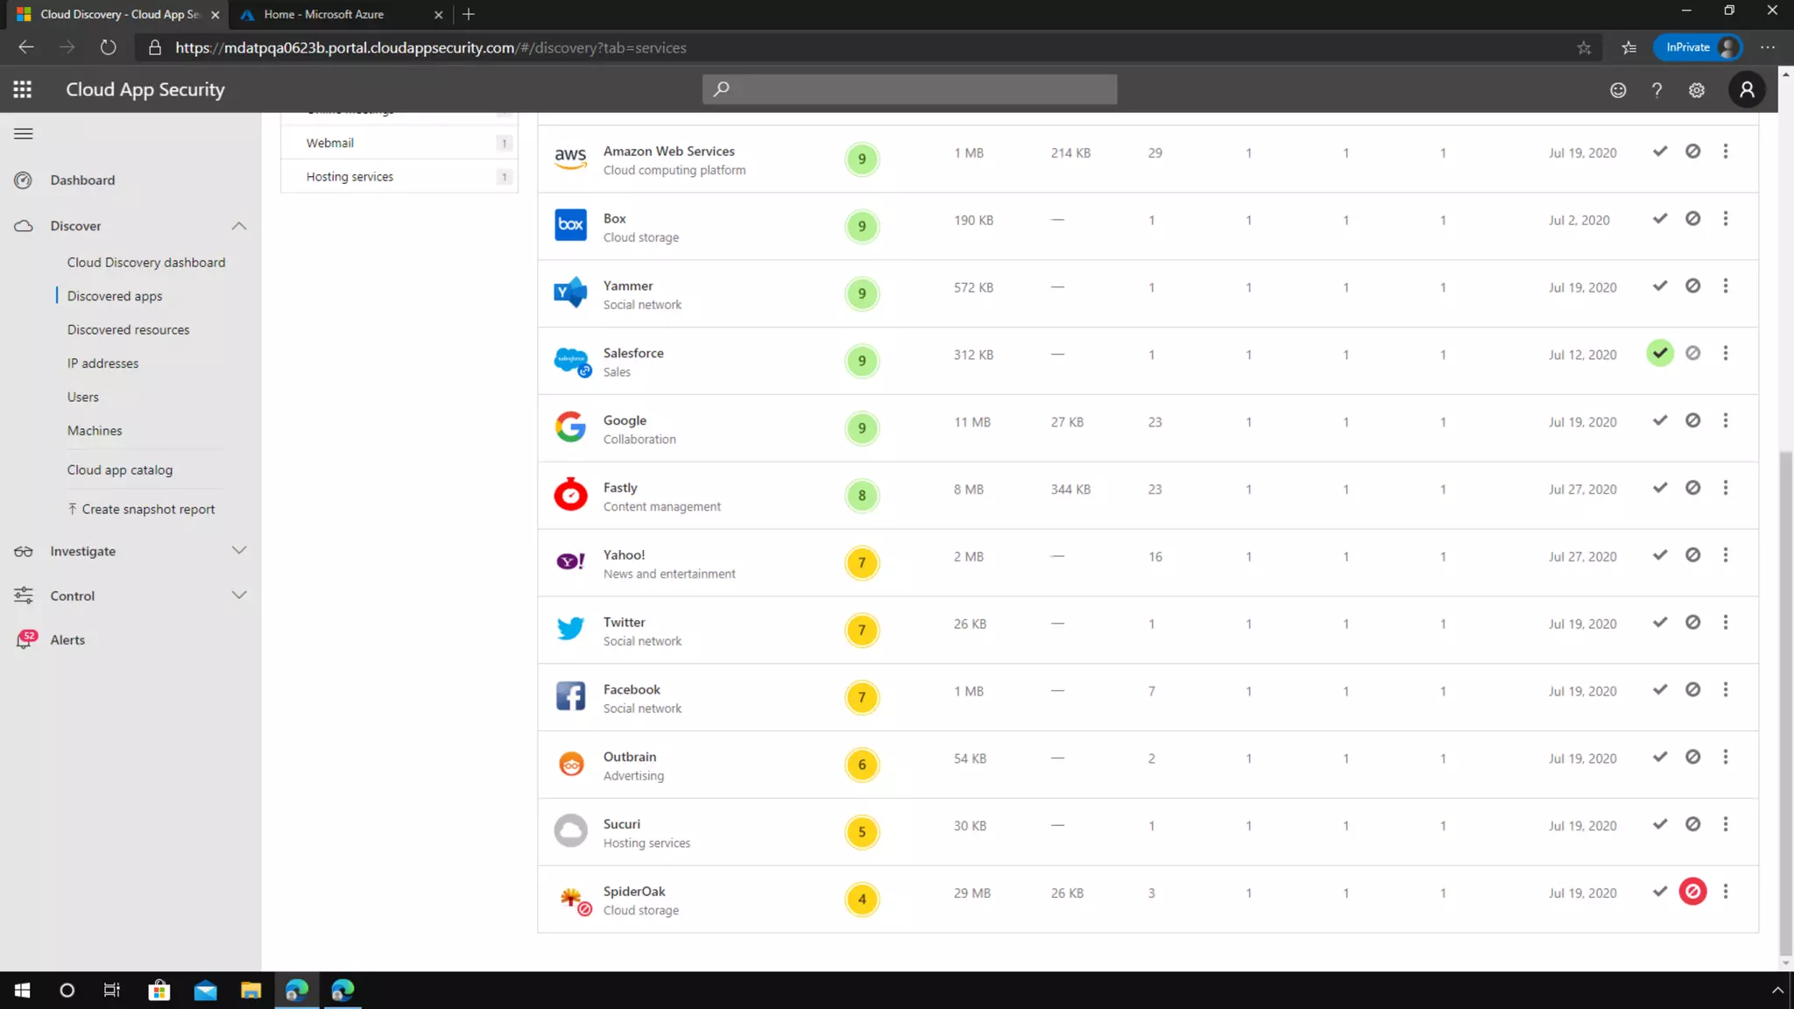Click the hamburger menu icon in sidebar
Screen dimensions: 1794x1009
[24, 134]
